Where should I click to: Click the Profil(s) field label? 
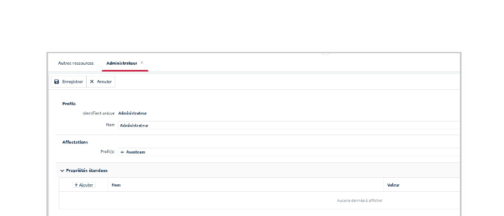point(107,152)
